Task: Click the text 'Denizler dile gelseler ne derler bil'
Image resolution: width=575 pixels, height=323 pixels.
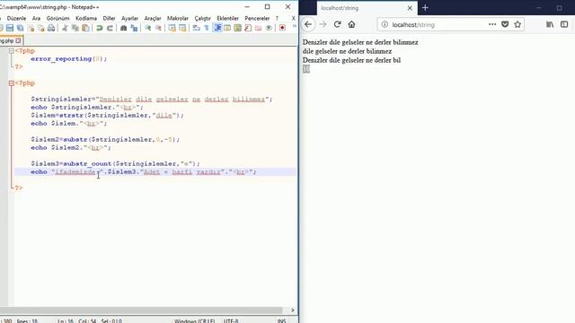Action: click(x=351, y=60)
